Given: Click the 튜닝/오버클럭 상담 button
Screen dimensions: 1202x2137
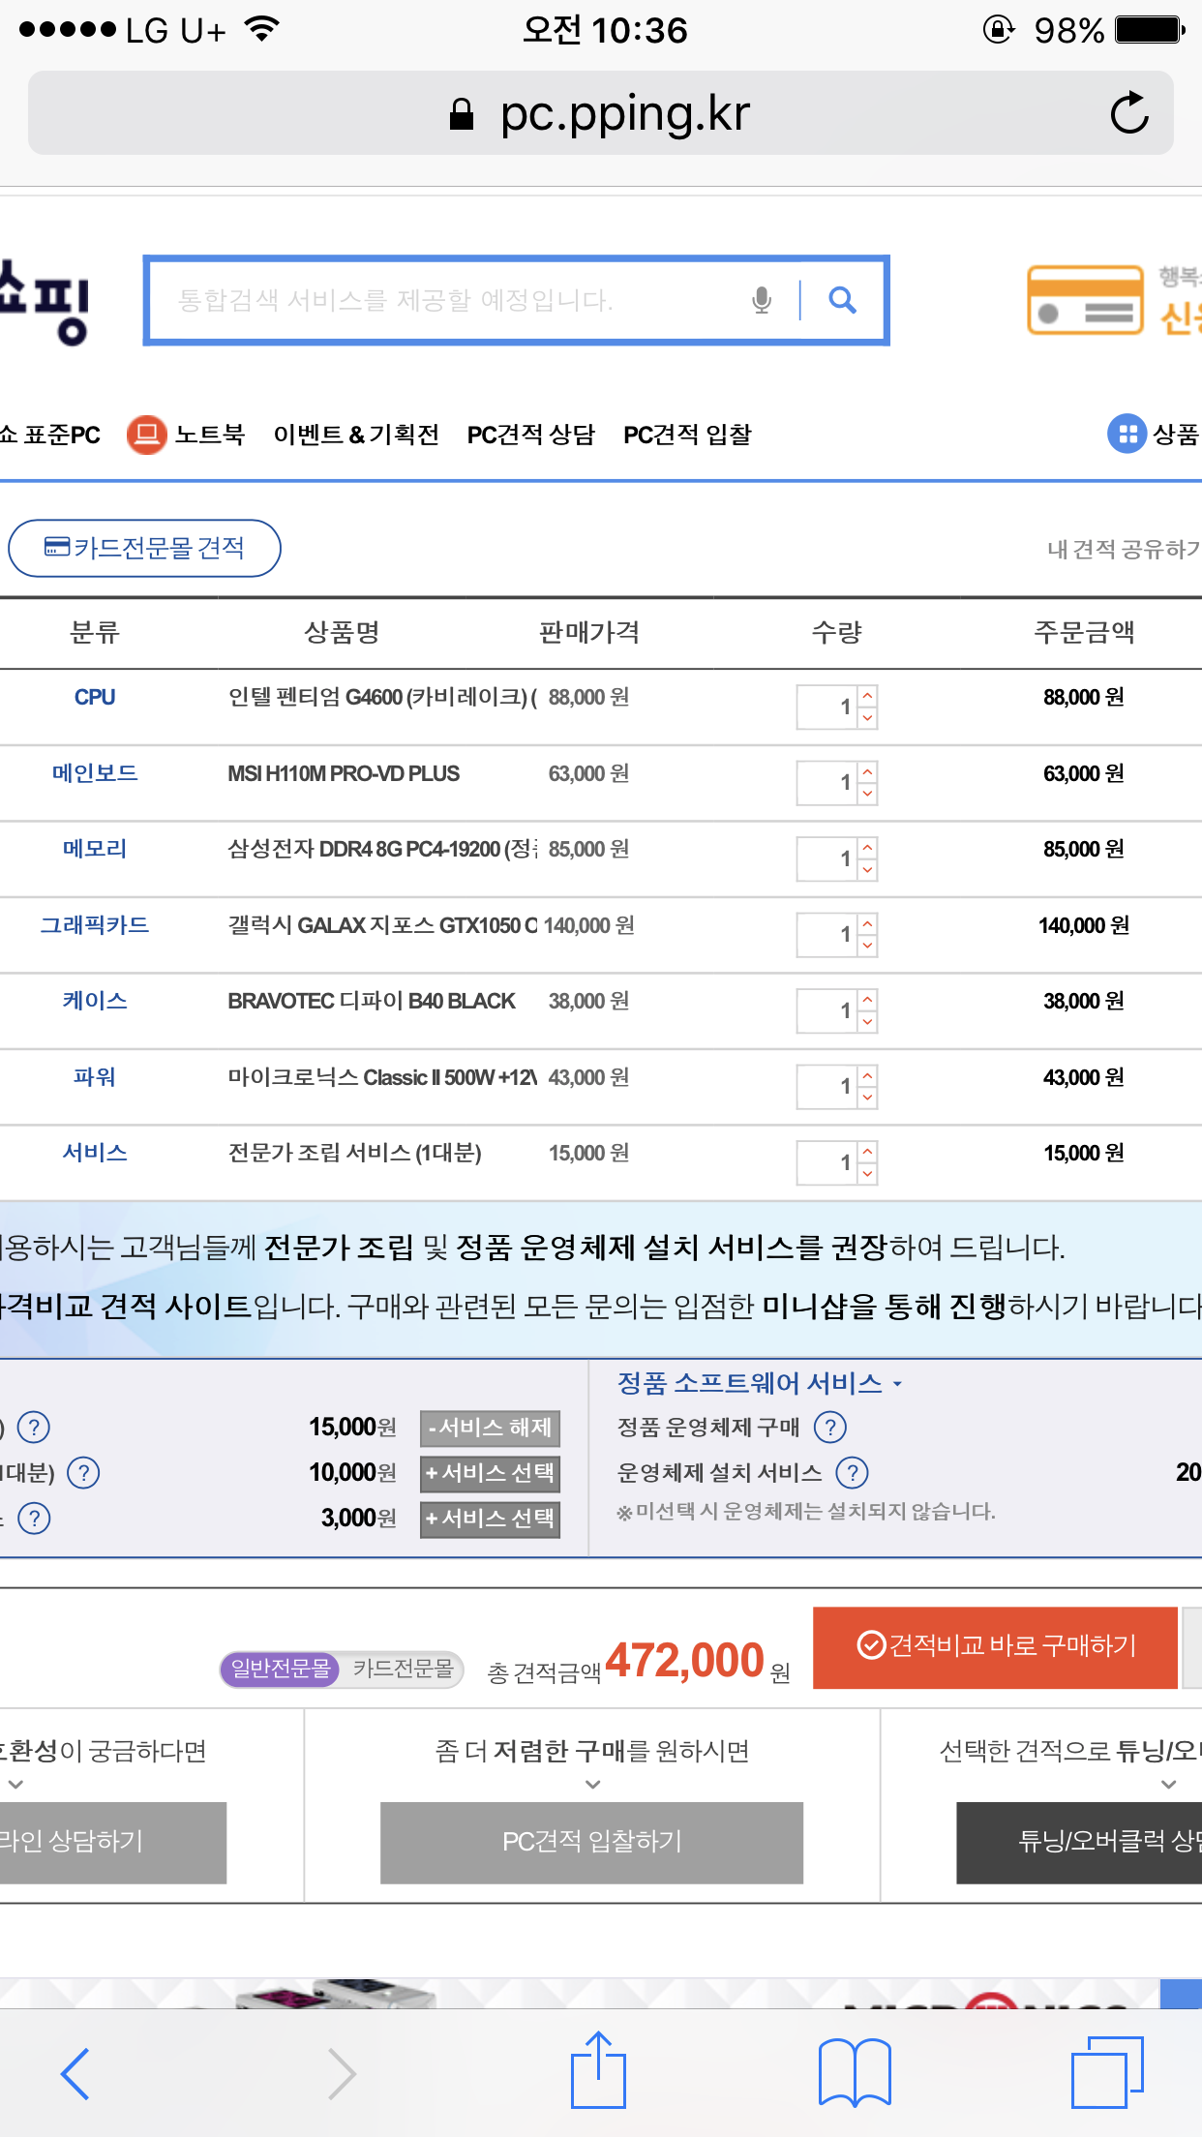Looking at the screenshot, I should [1079, 1842].
